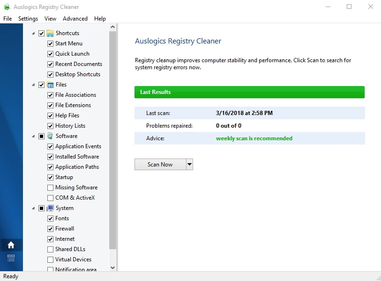Uncheck the Fonts checkbox
This screenshot has height=281, width=381.
[x=50, y=218]
